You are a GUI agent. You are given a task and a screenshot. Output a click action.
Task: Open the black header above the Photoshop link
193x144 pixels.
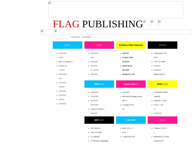163,45
